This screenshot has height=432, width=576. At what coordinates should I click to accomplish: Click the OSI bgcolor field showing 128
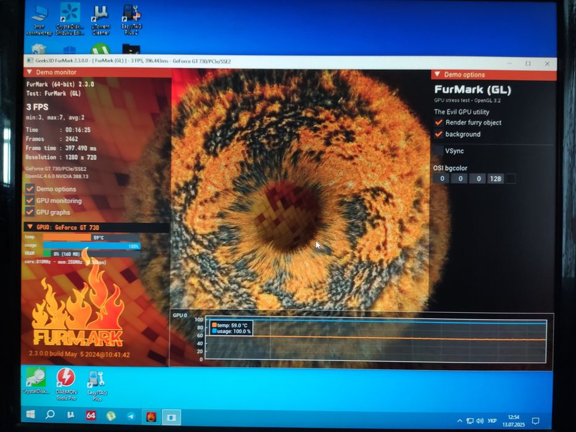pyautogui.click(x=496, y=179)
